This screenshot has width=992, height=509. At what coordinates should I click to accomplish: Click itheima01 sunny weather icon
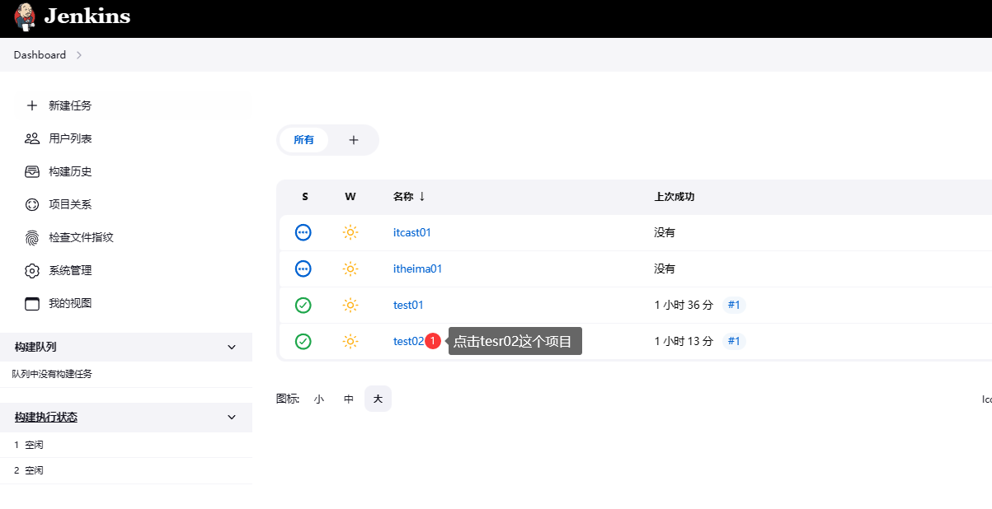tap(350, 269)
